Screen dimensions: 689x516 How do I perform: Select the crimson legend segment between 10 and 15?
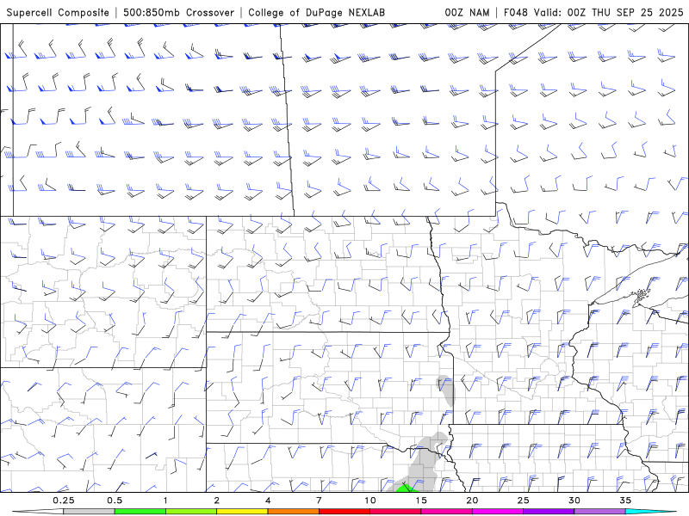click(395, 512)
